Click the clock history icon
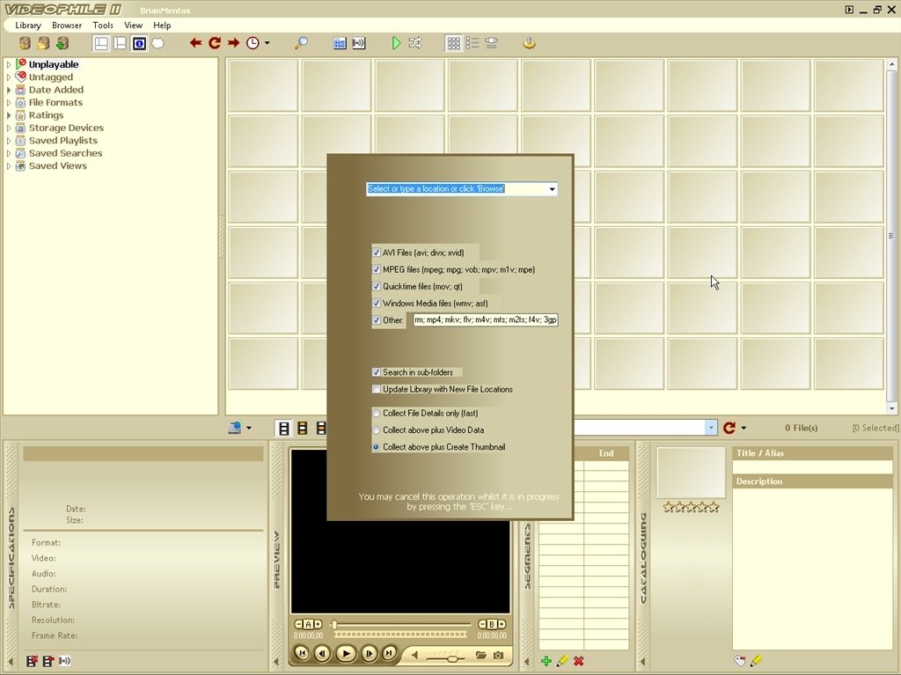This screenshot has width=901, height=675. pyautogui.click(x=253, y=43)
